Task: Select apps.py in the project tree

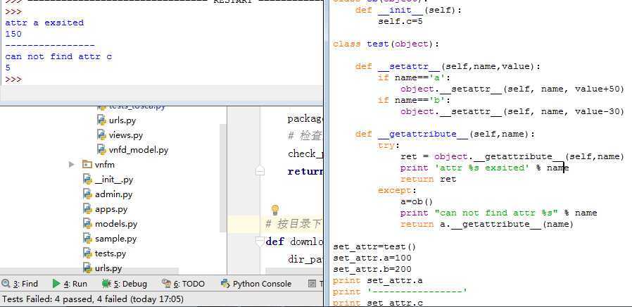Action: click(x=111, y=209)
